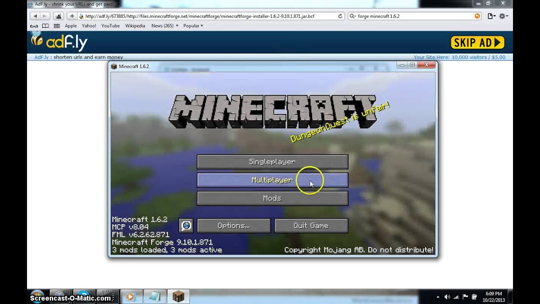Open the Wikipedia bookmark
The width and height of the screenshot is (540, 304).
click(135, 26)
